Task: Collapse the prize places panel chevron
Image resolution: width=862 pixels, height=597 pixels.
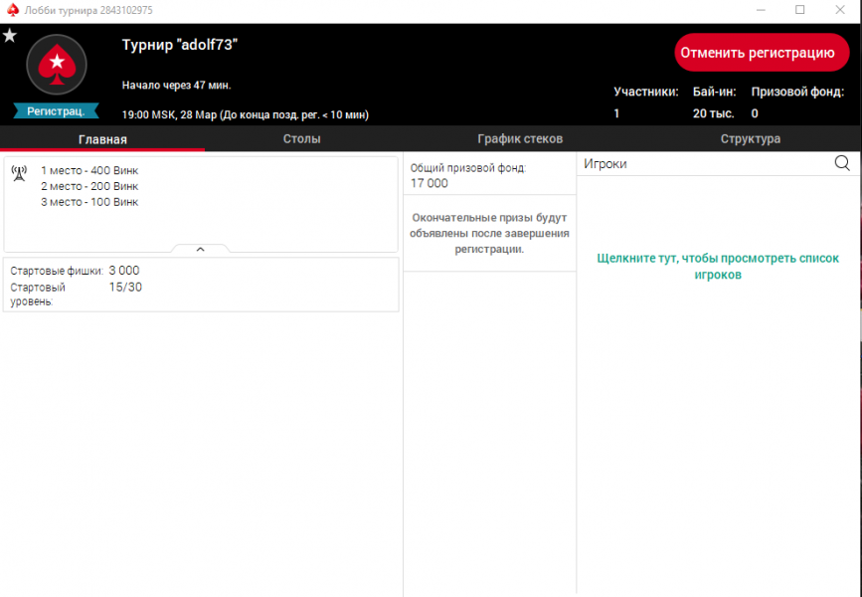Action: (200, 249)
